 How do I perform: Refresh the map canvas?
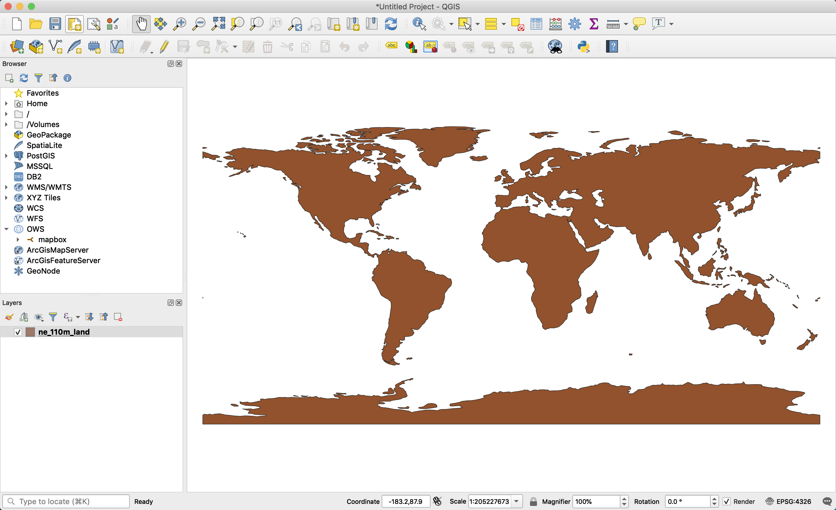391,24
